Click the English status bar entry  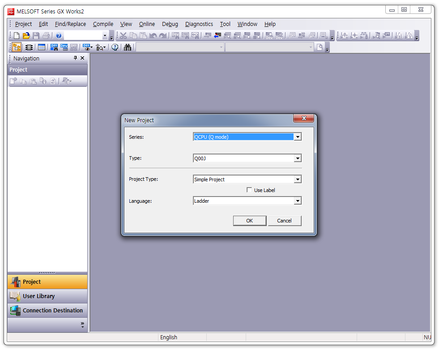click(x=169, y=337)
